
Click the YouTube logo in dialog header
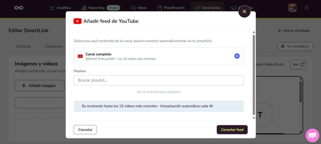click(x=78, y=21)
